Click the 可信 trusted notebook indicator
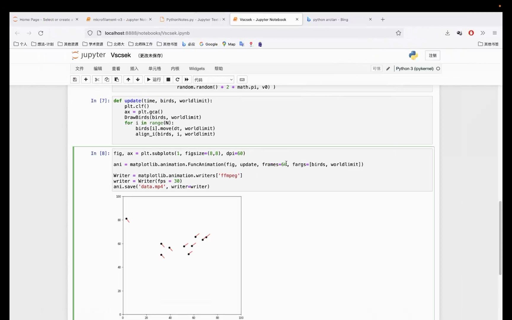The width and height of the screenshot is (512, 320). click(377, 68)
